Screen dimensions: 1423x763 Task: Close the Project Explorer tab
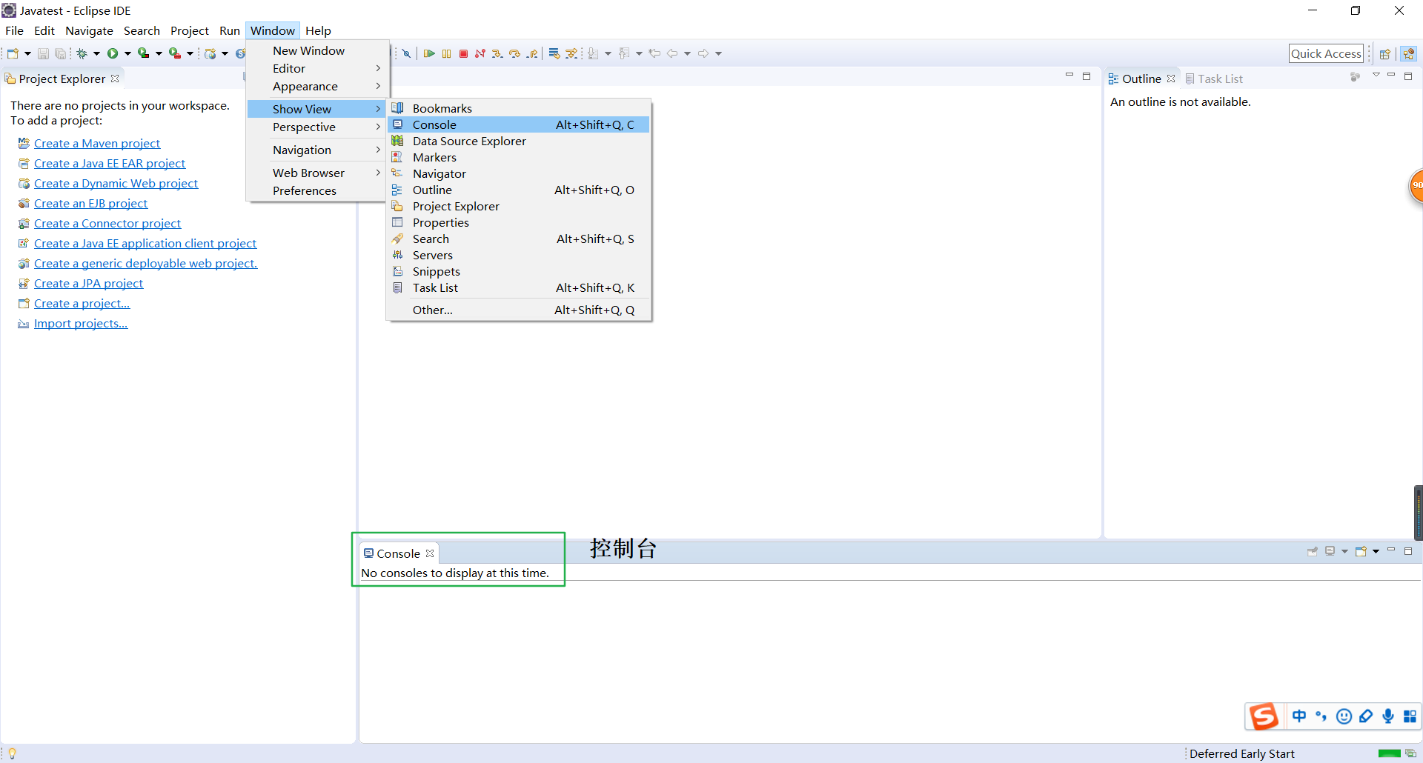click(x=115, y=78)
